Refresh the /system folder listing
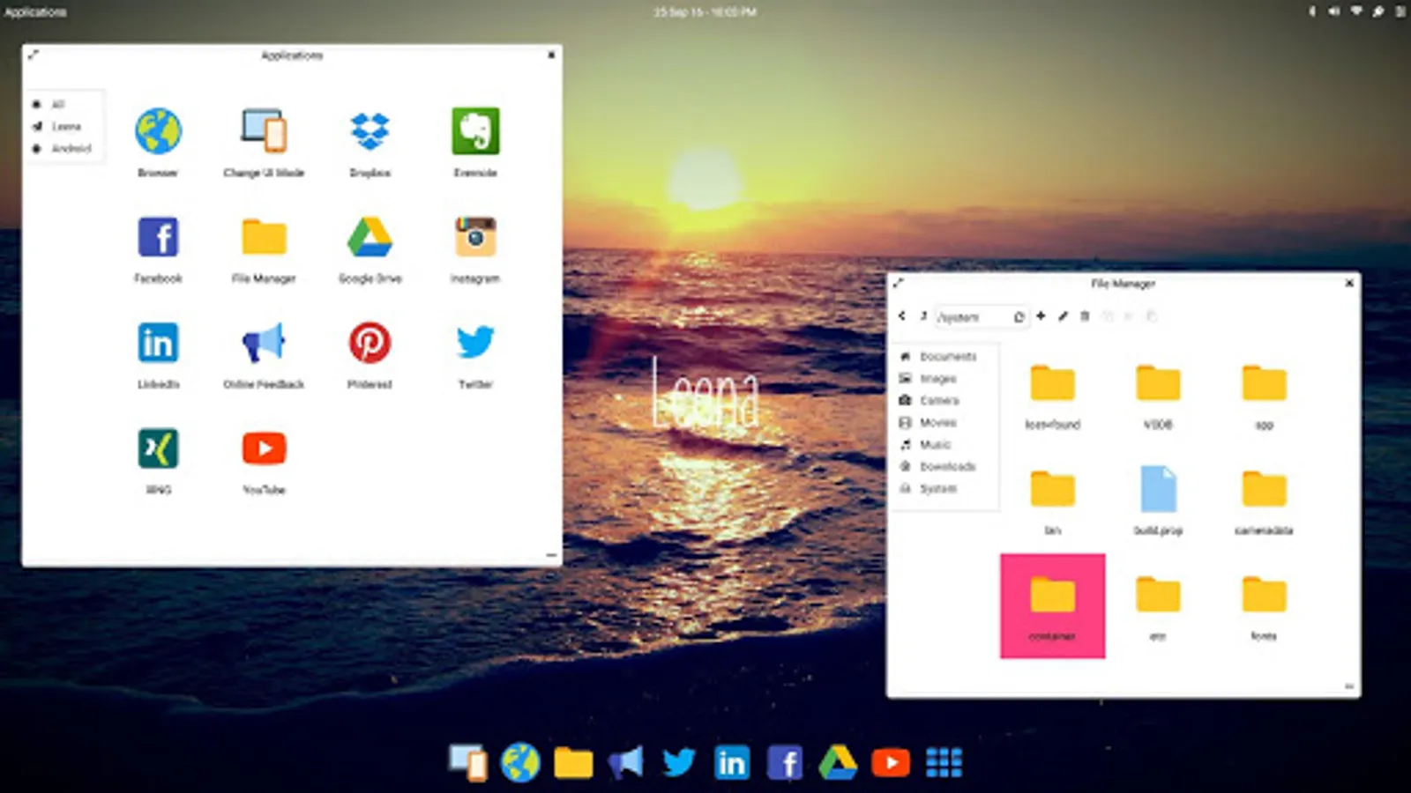This screenshot has height=793, width=1411. [x=1019, y=316]
